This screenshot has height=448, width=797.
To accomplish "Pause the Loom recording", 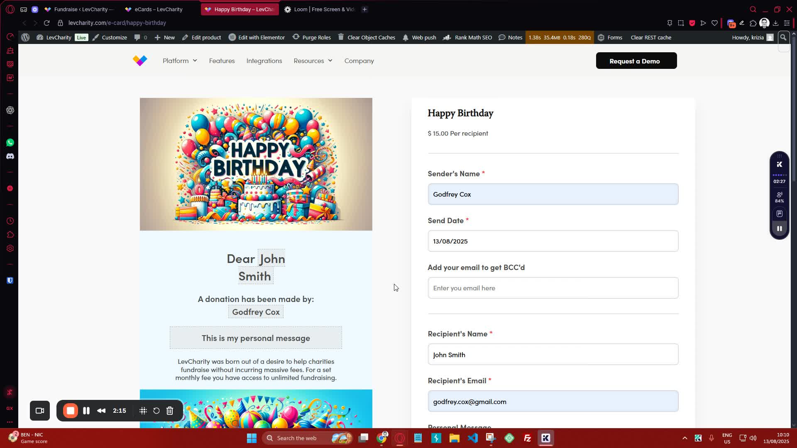I will 86,411.
